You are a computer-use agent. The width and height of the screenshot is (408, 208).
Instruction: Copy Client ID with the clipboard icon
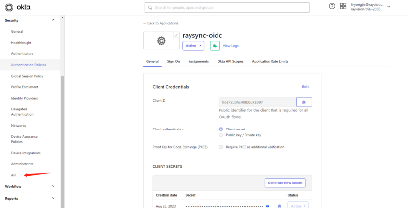[304, 102]
